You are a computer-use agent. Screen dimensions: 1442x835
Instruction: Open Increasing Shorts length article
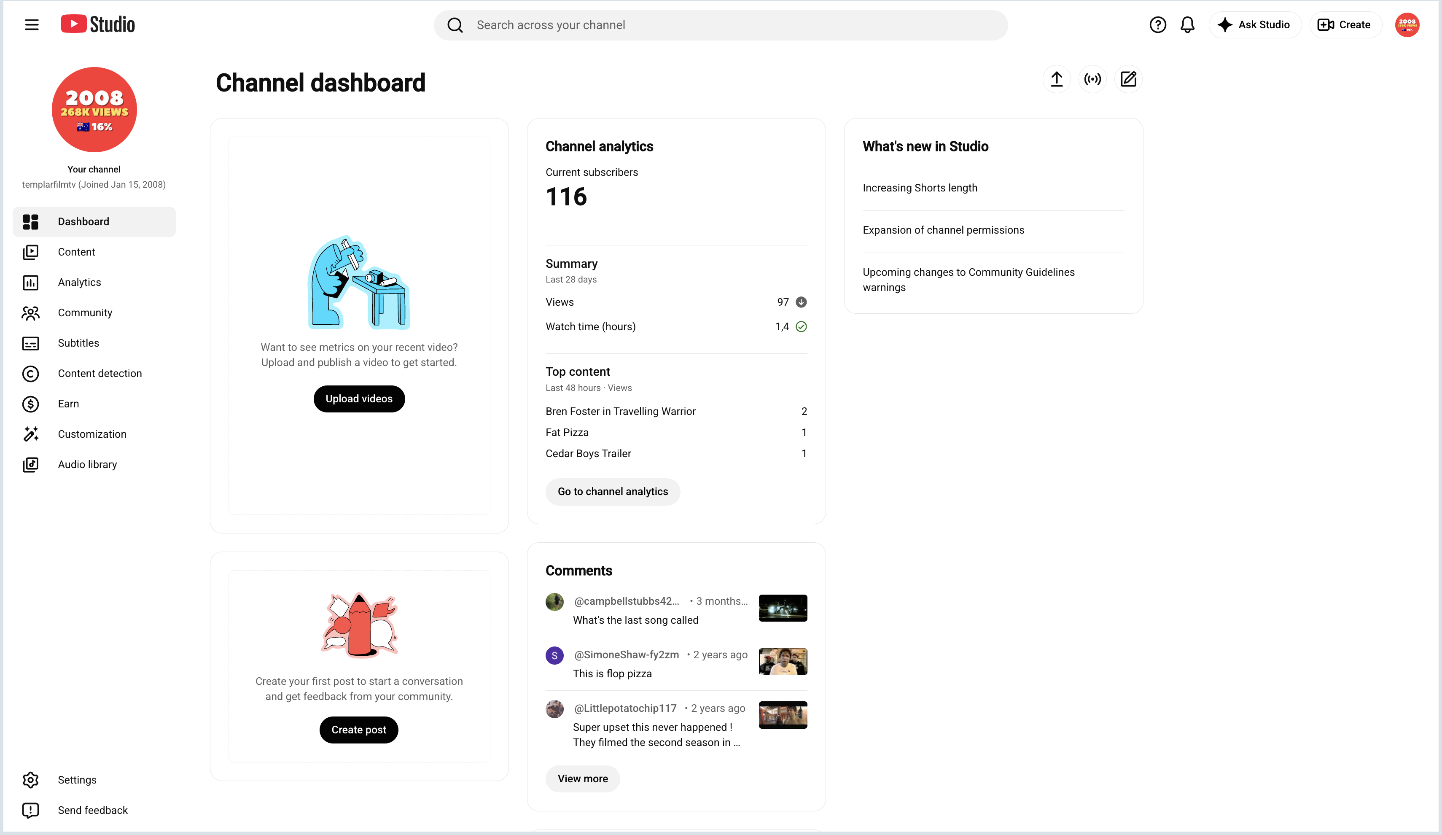tap(920, 188)
